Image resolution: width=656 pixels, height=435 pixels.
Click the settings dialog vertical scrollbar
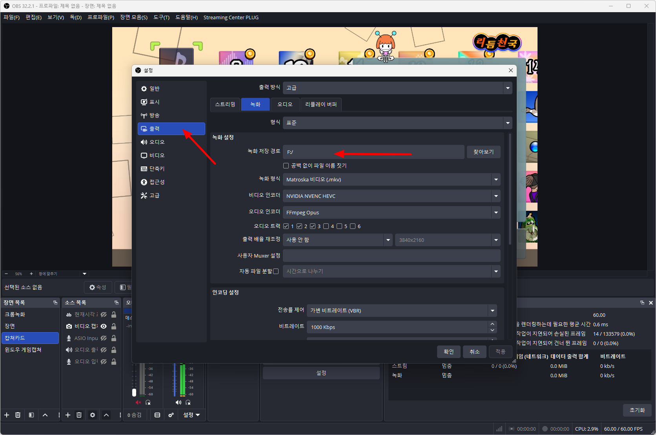click(510, 189)
